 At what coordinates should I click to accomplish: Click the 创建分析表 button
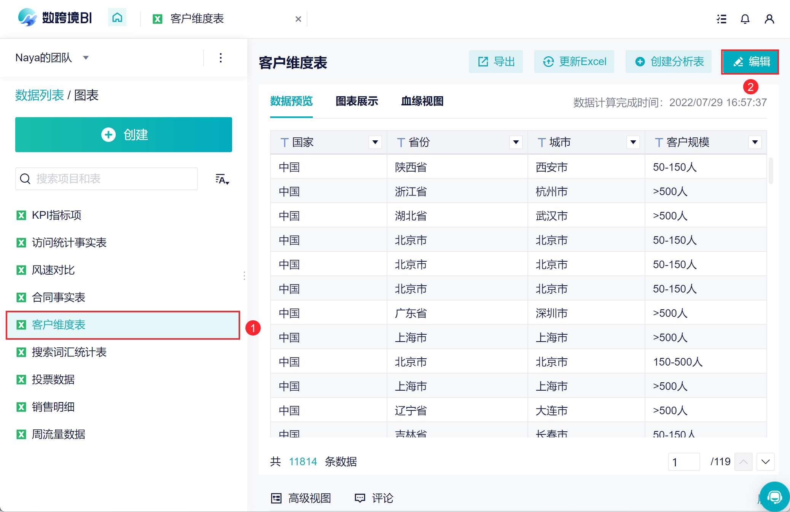(669, 62)
